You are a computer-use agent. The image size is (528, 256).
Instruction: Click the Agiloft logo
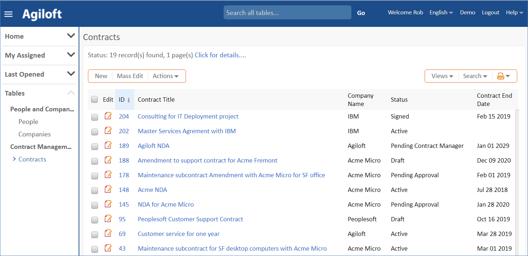coord(42,14)
